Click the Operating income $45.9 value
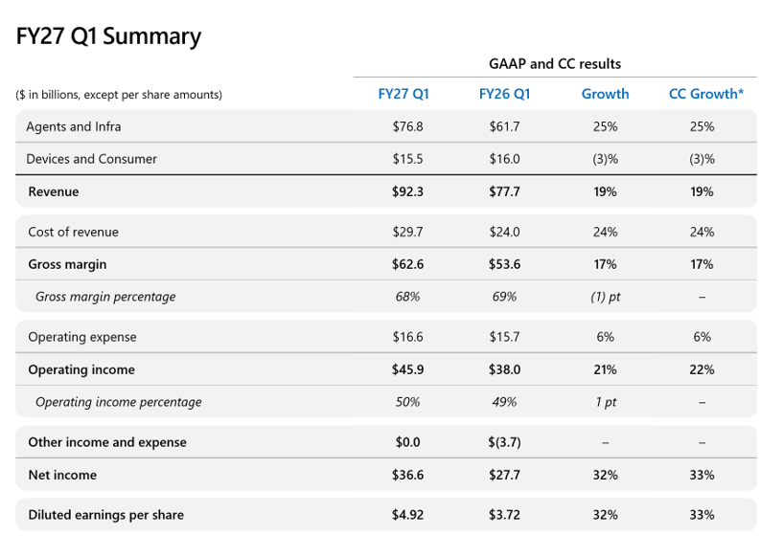Viewport: 760px width, 536px height. pos(407,369)
